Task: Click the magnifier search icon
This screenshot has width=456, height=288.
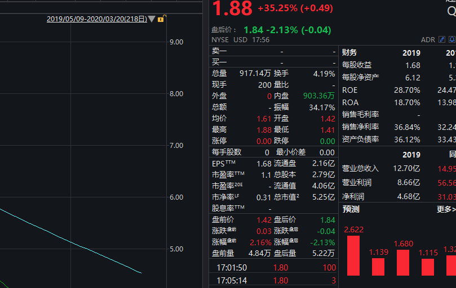Action: click(451, 11)
